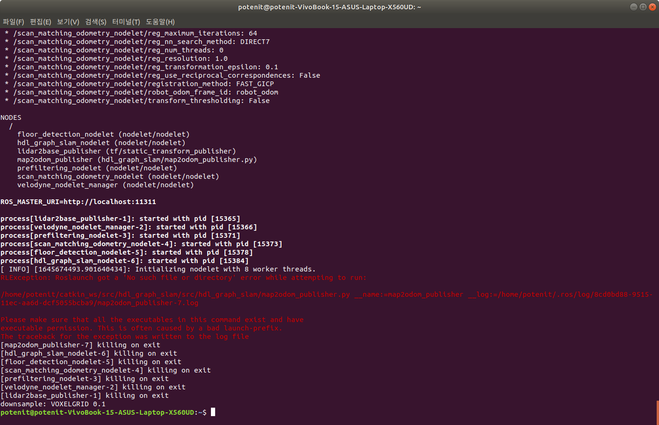Click the 'transform_thresholding: False' line
This screenshot has height=425, width=659.
tap(137, 101)
